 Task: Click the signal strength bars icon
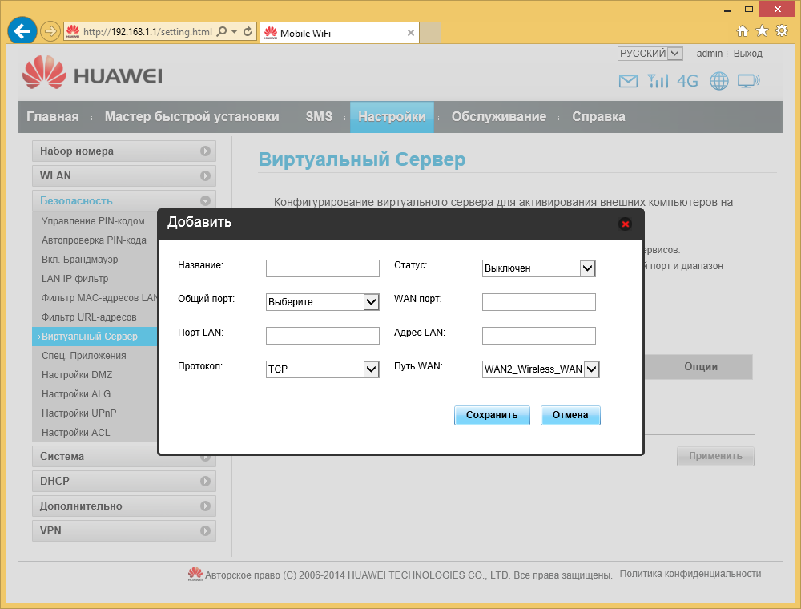click(658, 81)
